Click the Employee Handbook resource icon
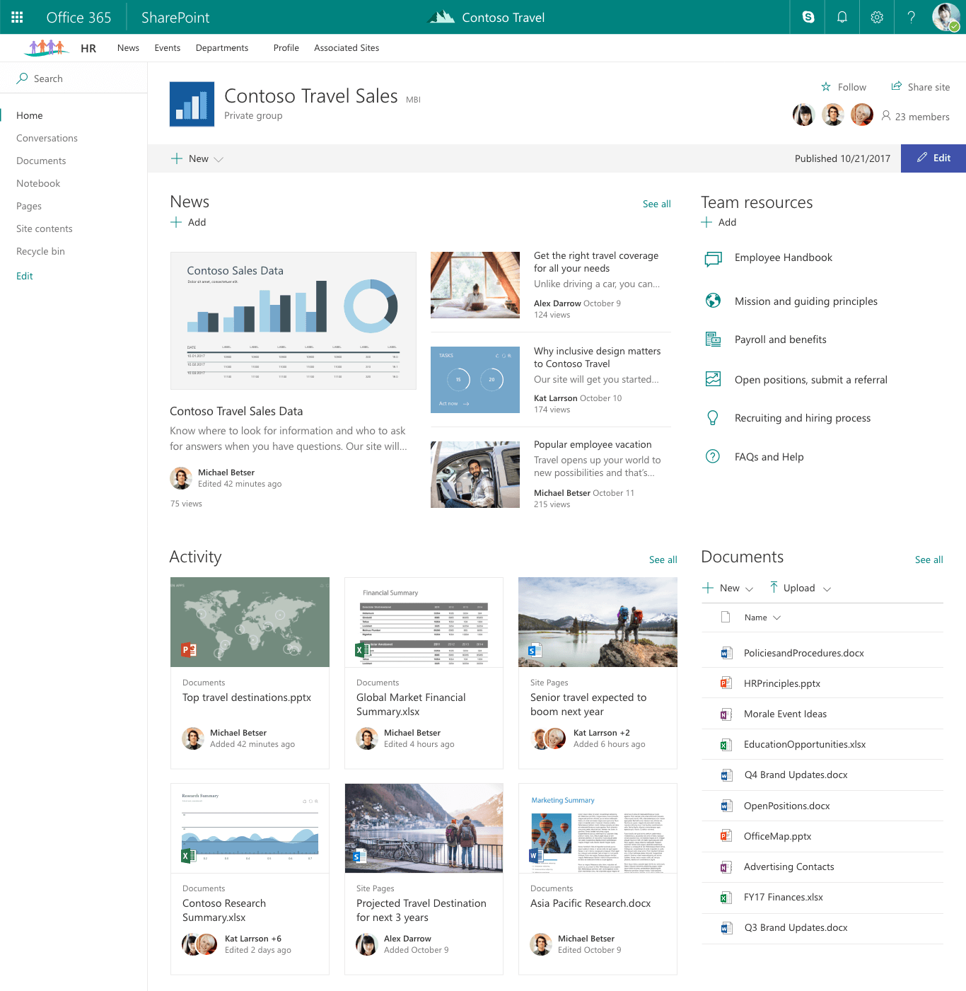Screen dimensions: 966x991 click(713, 257)
